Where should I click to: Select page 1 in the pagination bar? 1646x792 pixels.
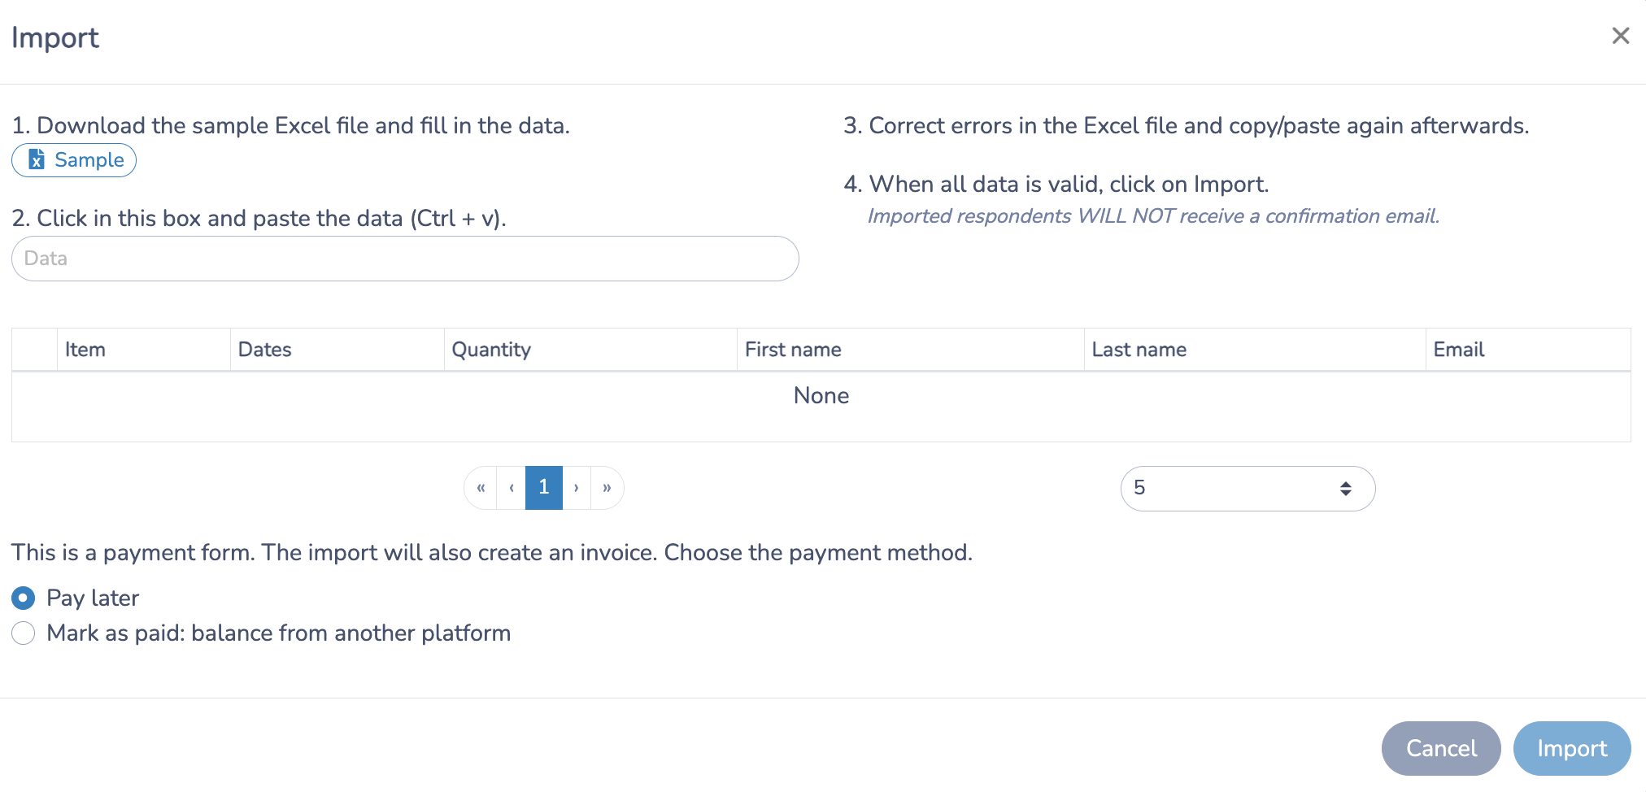pos(543,487)
